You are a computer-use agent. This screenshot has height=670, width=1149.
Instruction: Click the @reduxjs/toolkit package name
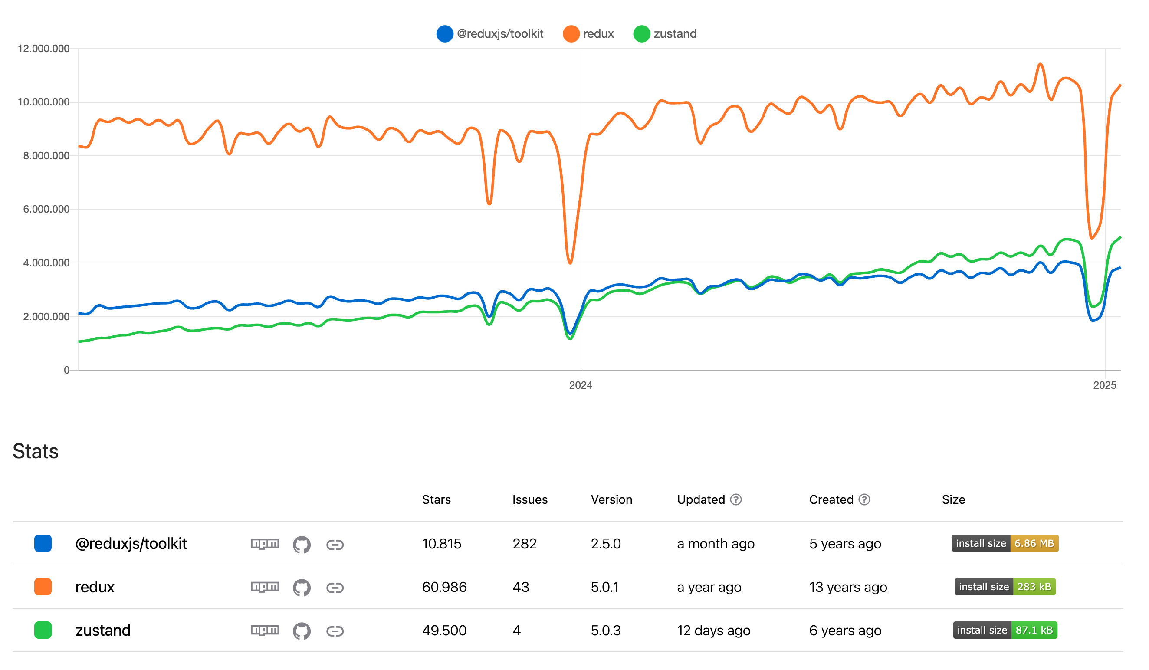[x=131, y=544]
